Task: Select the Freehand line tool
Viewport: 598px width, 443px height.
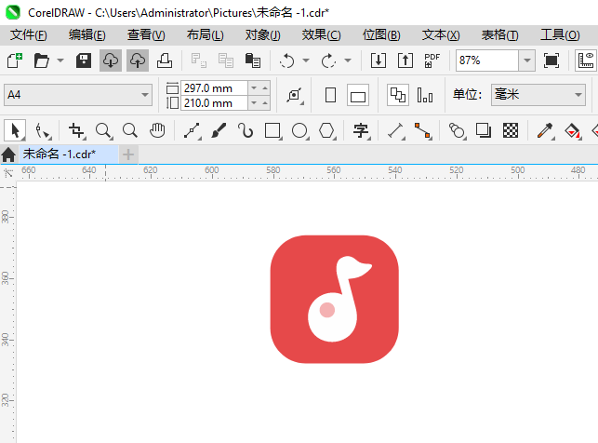Action: coord(193,131)
